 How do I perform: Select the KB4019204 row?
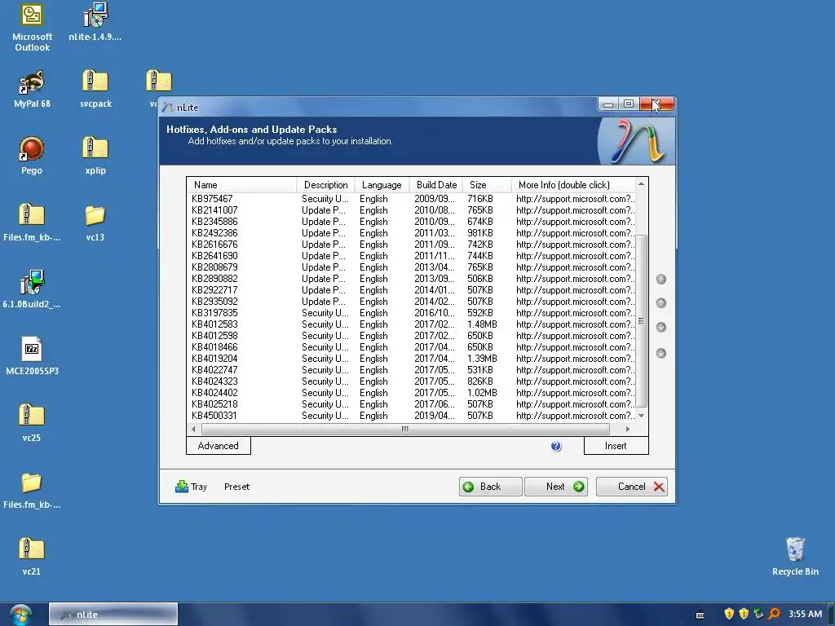[412, 359]
